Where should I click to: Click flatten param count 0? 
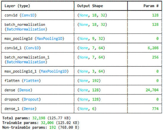(157, 81)
